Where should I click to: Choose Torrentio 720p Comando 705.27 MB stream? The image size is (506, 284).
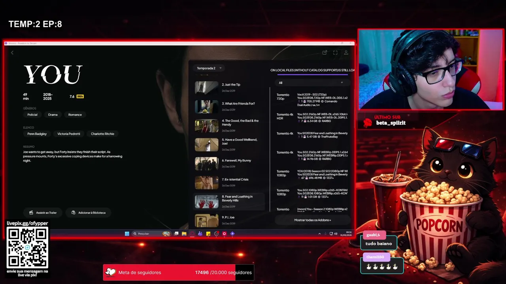coord(312,100)
